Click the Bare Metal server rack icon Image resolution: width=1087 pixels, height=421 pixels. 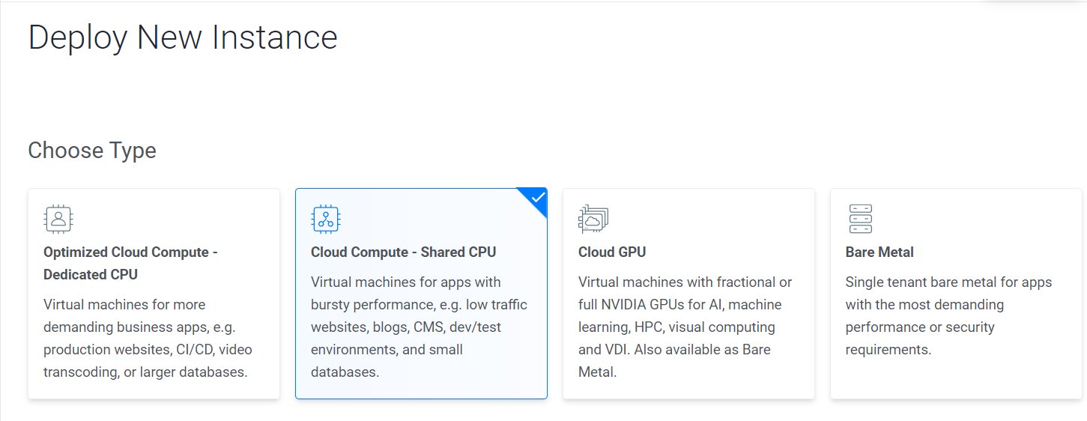tap(861, 219)
